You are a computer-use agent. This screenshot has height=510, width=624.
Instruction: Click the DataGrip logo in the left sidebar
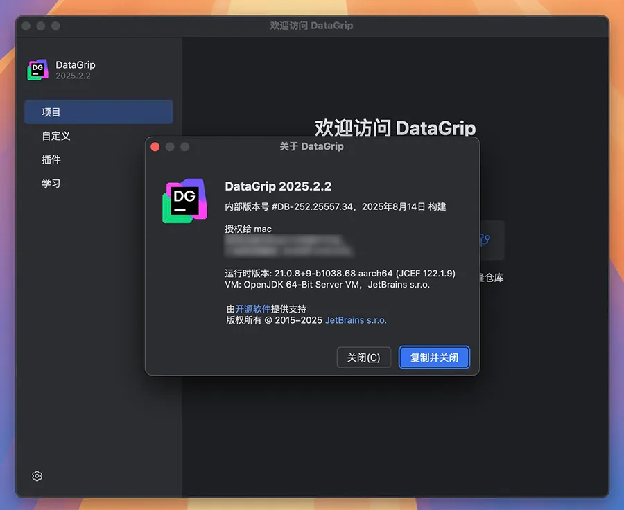[37, 70]
